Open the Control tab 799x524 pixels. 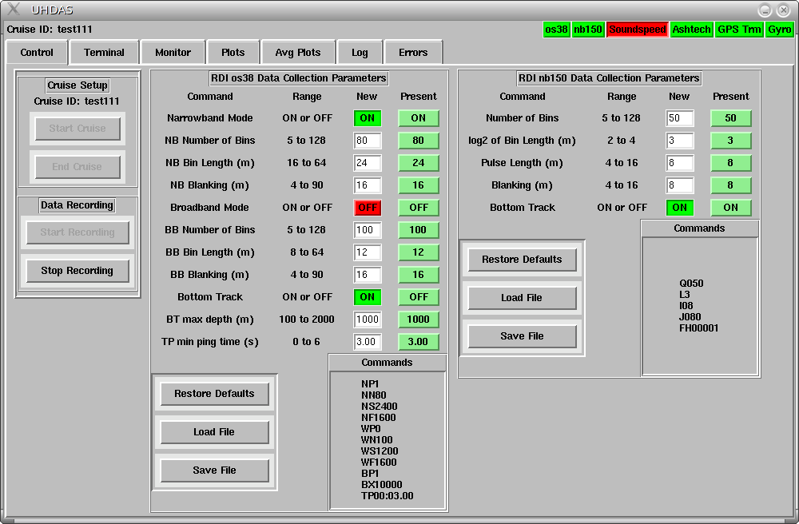[x=37, y=53]
